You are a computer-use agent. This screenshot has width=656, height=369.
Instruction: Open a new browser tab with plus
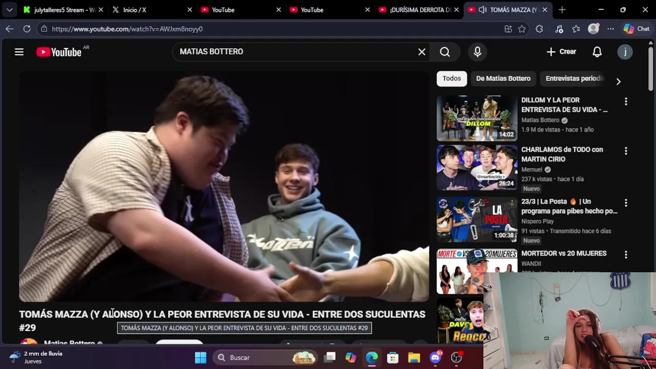(562, 10)
